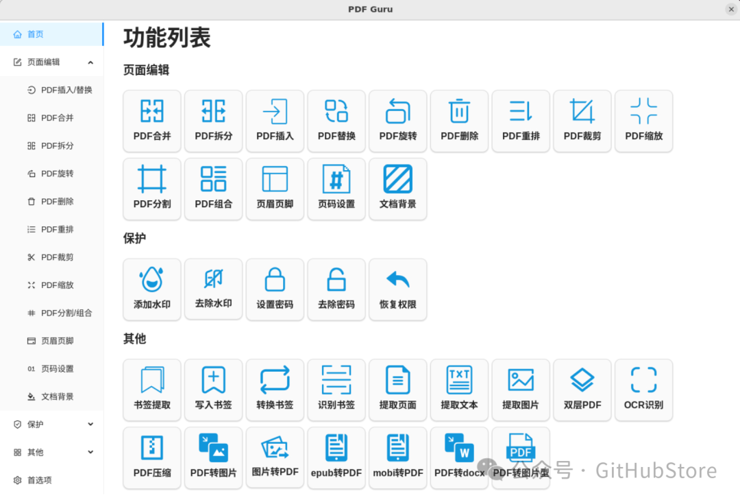740x500 pixels.
Task: Open the PDF拆分 tile in 页面编辑
Action: coord(213,121)
